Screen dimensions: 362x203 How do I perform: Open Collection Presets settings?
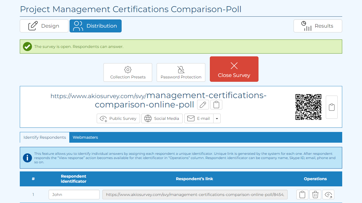tap(128, 72)
